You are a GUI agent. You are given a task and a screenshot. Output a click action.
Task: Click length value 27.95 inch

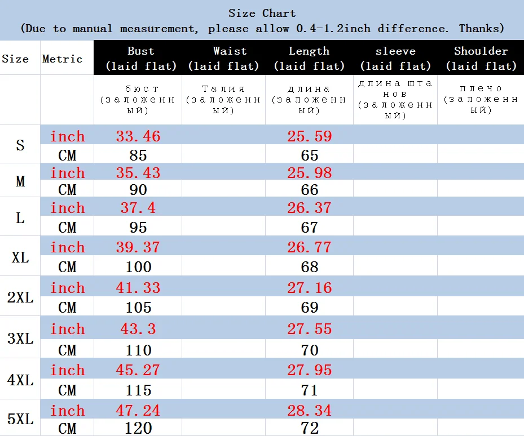tap(310, 370)
